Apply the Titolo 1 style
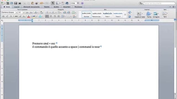The image size is (177, 99). coord(108,14)
